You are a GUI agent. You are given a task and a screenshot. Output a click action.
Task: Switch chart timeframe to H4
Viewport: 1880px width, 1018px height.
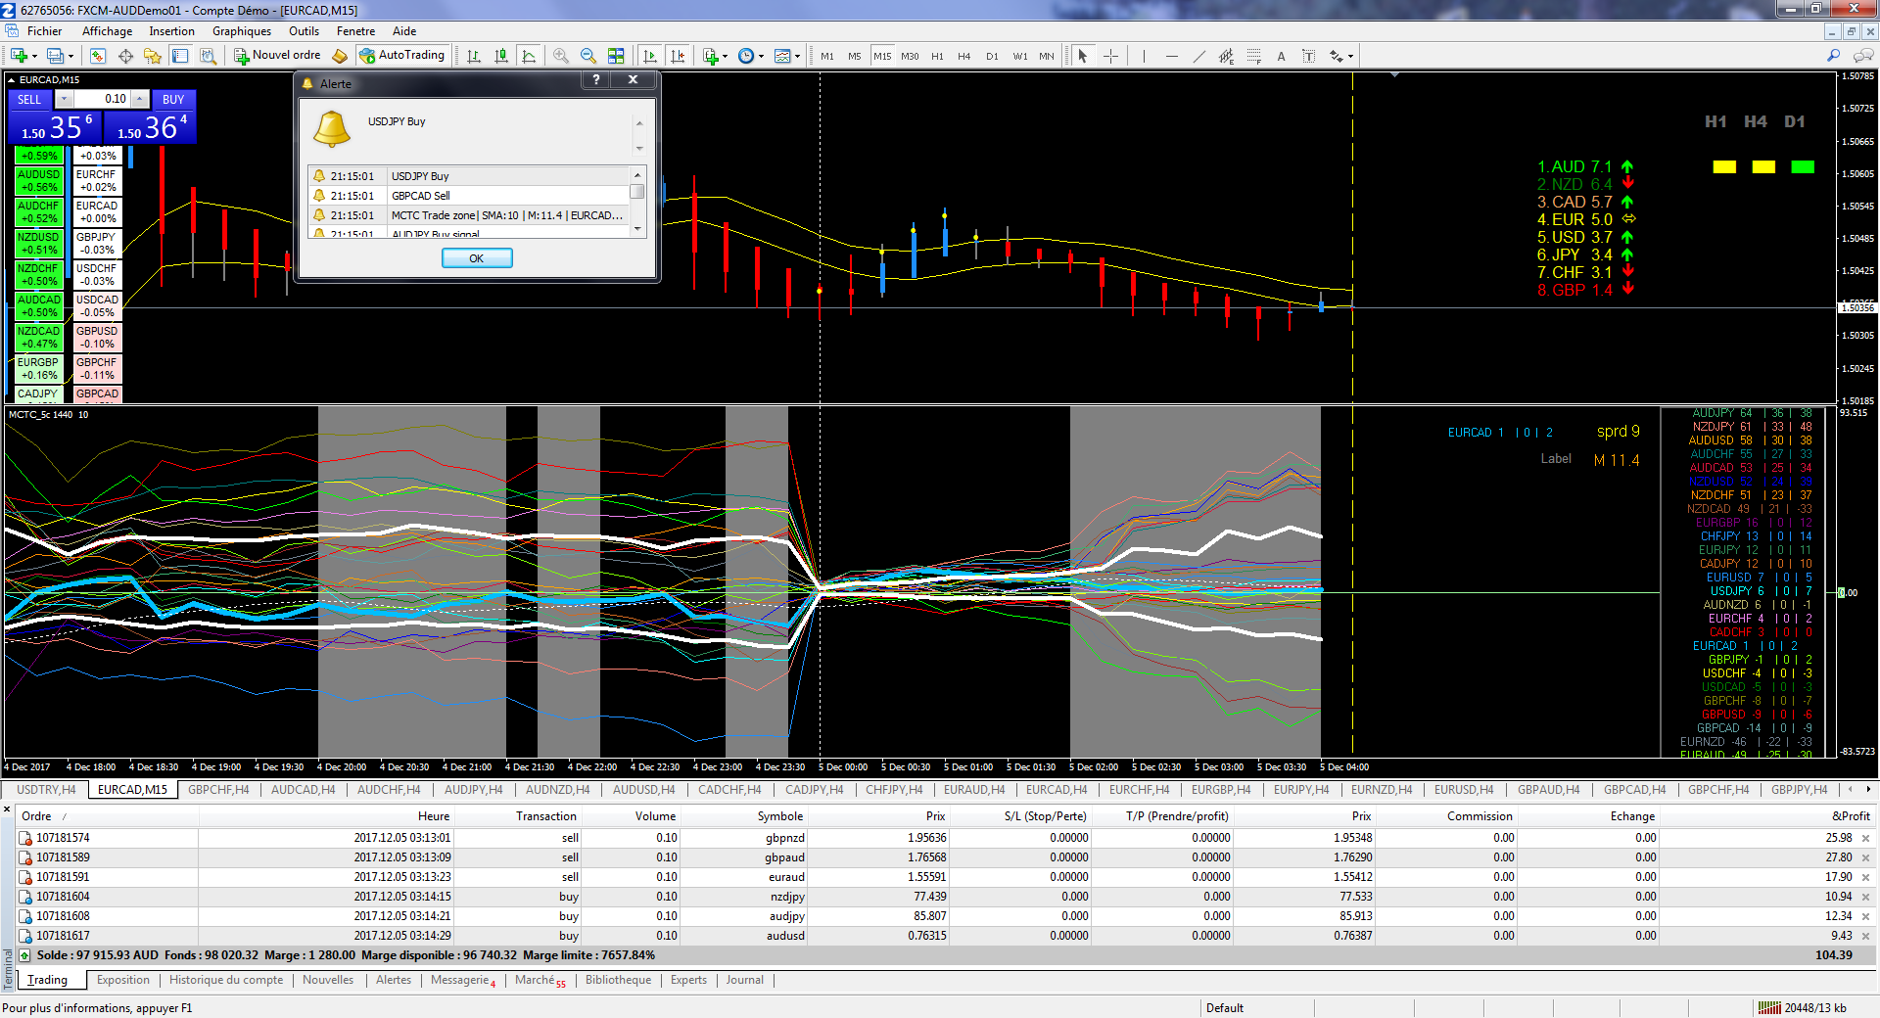963,56
